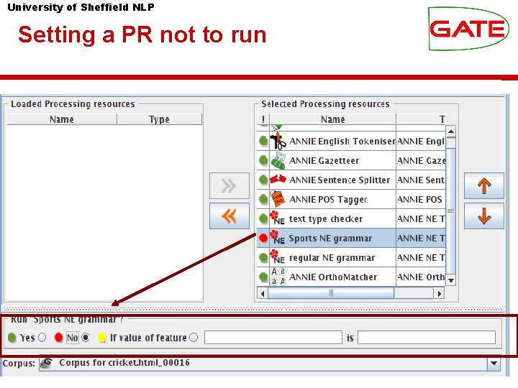Click the ANNIE Gaze type cell

click(x=421, y=161)
